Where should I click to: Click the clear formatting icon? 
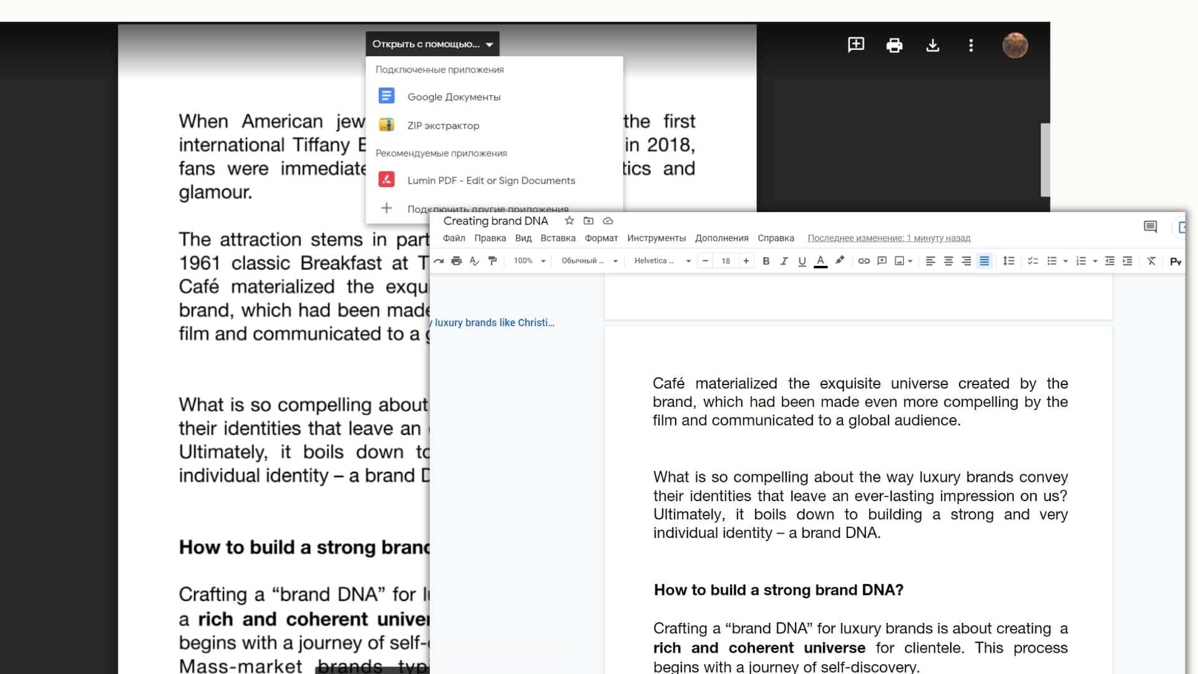point(1151,261)
